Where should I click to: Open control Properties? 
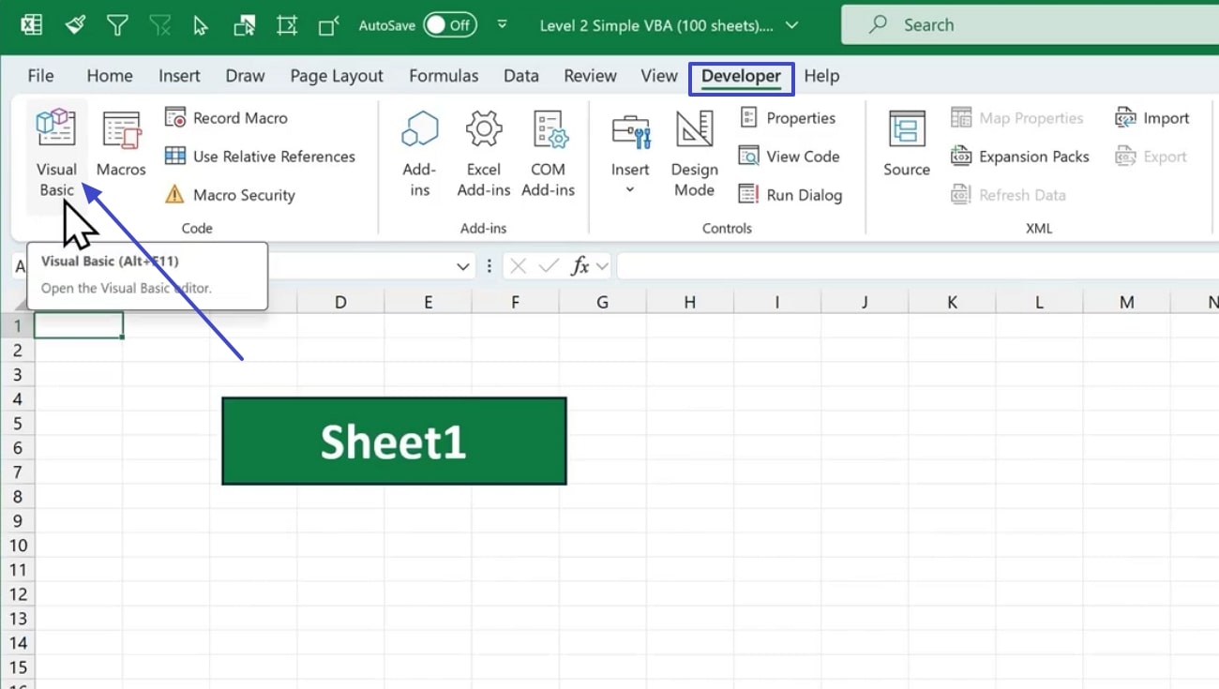787,118
